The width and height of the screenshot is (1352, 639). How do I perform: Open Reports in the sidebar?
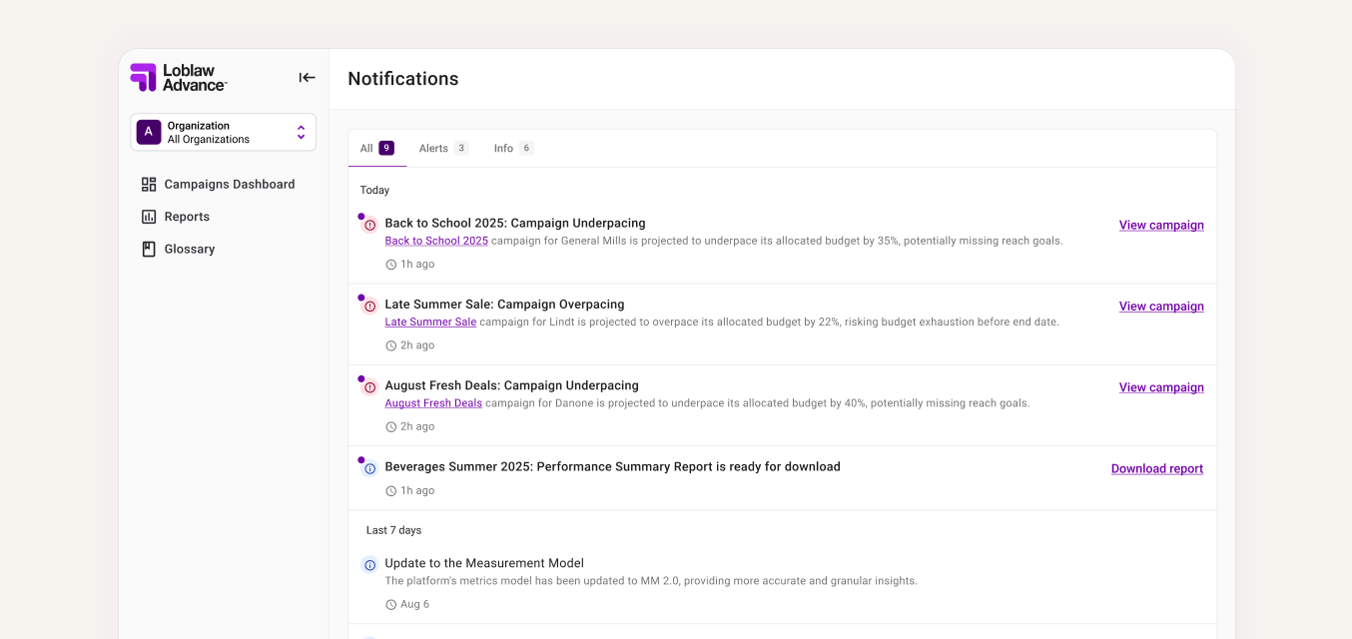[x=176, y=217]
